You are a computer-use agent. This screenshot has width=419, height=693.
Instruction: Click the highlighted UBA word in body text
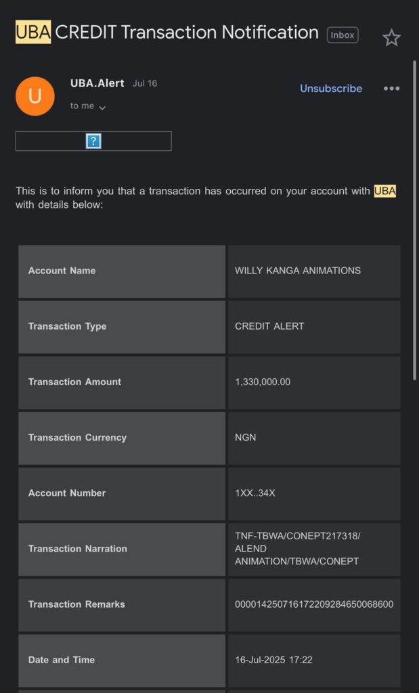tap(384, 191)
